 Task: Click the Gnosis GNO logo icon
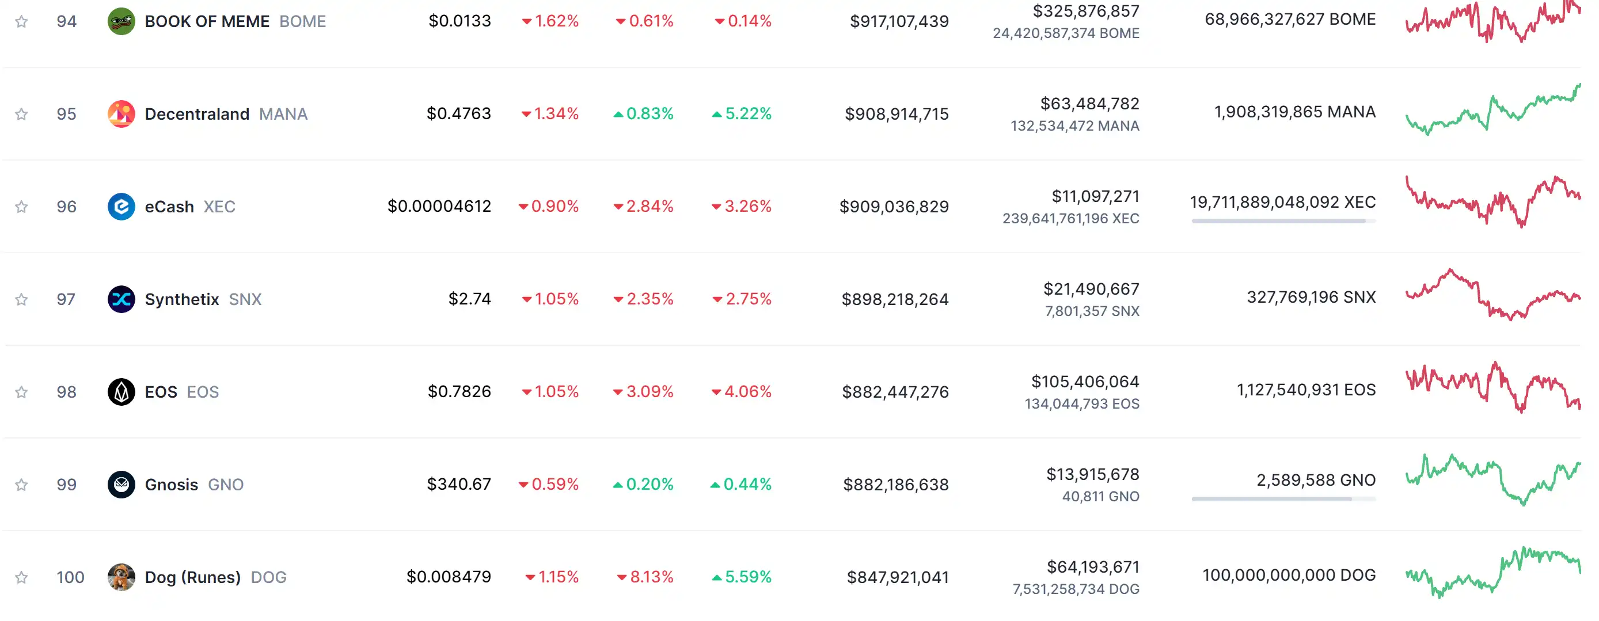point(121,485)
